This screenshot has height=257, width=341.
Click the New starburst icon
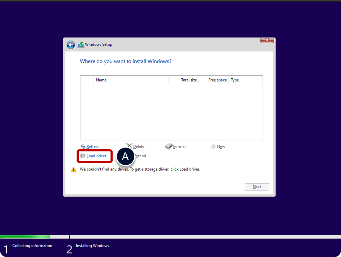[x=213, y=147]
